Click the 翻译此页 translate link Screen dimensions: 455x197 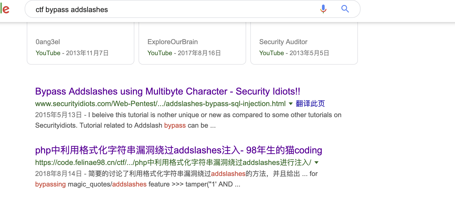310,104
